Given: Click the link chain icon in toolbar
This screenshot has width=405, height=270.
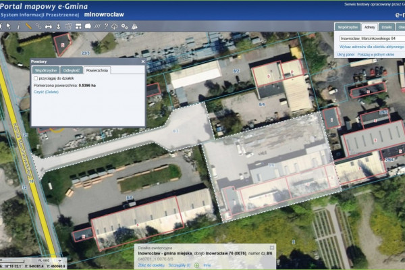Looking at the screenshot, I should pyautogui.click(x=38, y=26).
